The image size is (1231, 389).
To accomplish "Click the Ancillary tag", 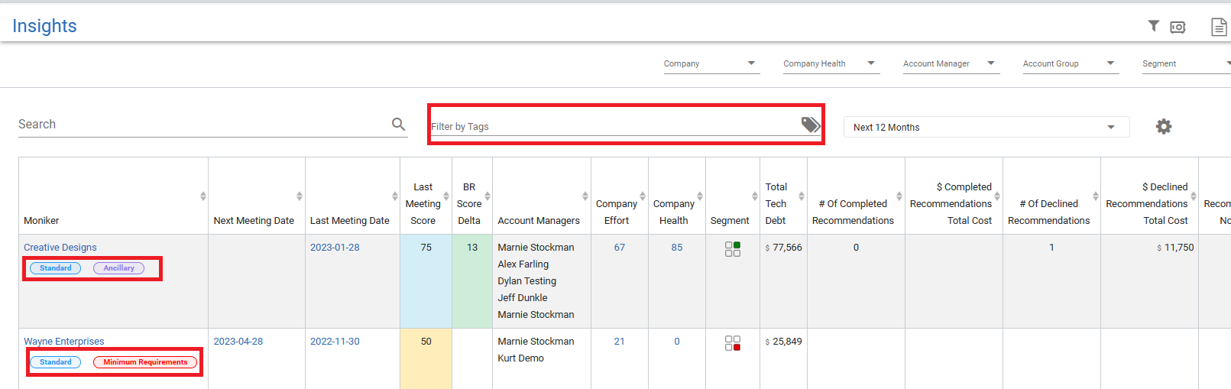I will [x=118, y=268].
